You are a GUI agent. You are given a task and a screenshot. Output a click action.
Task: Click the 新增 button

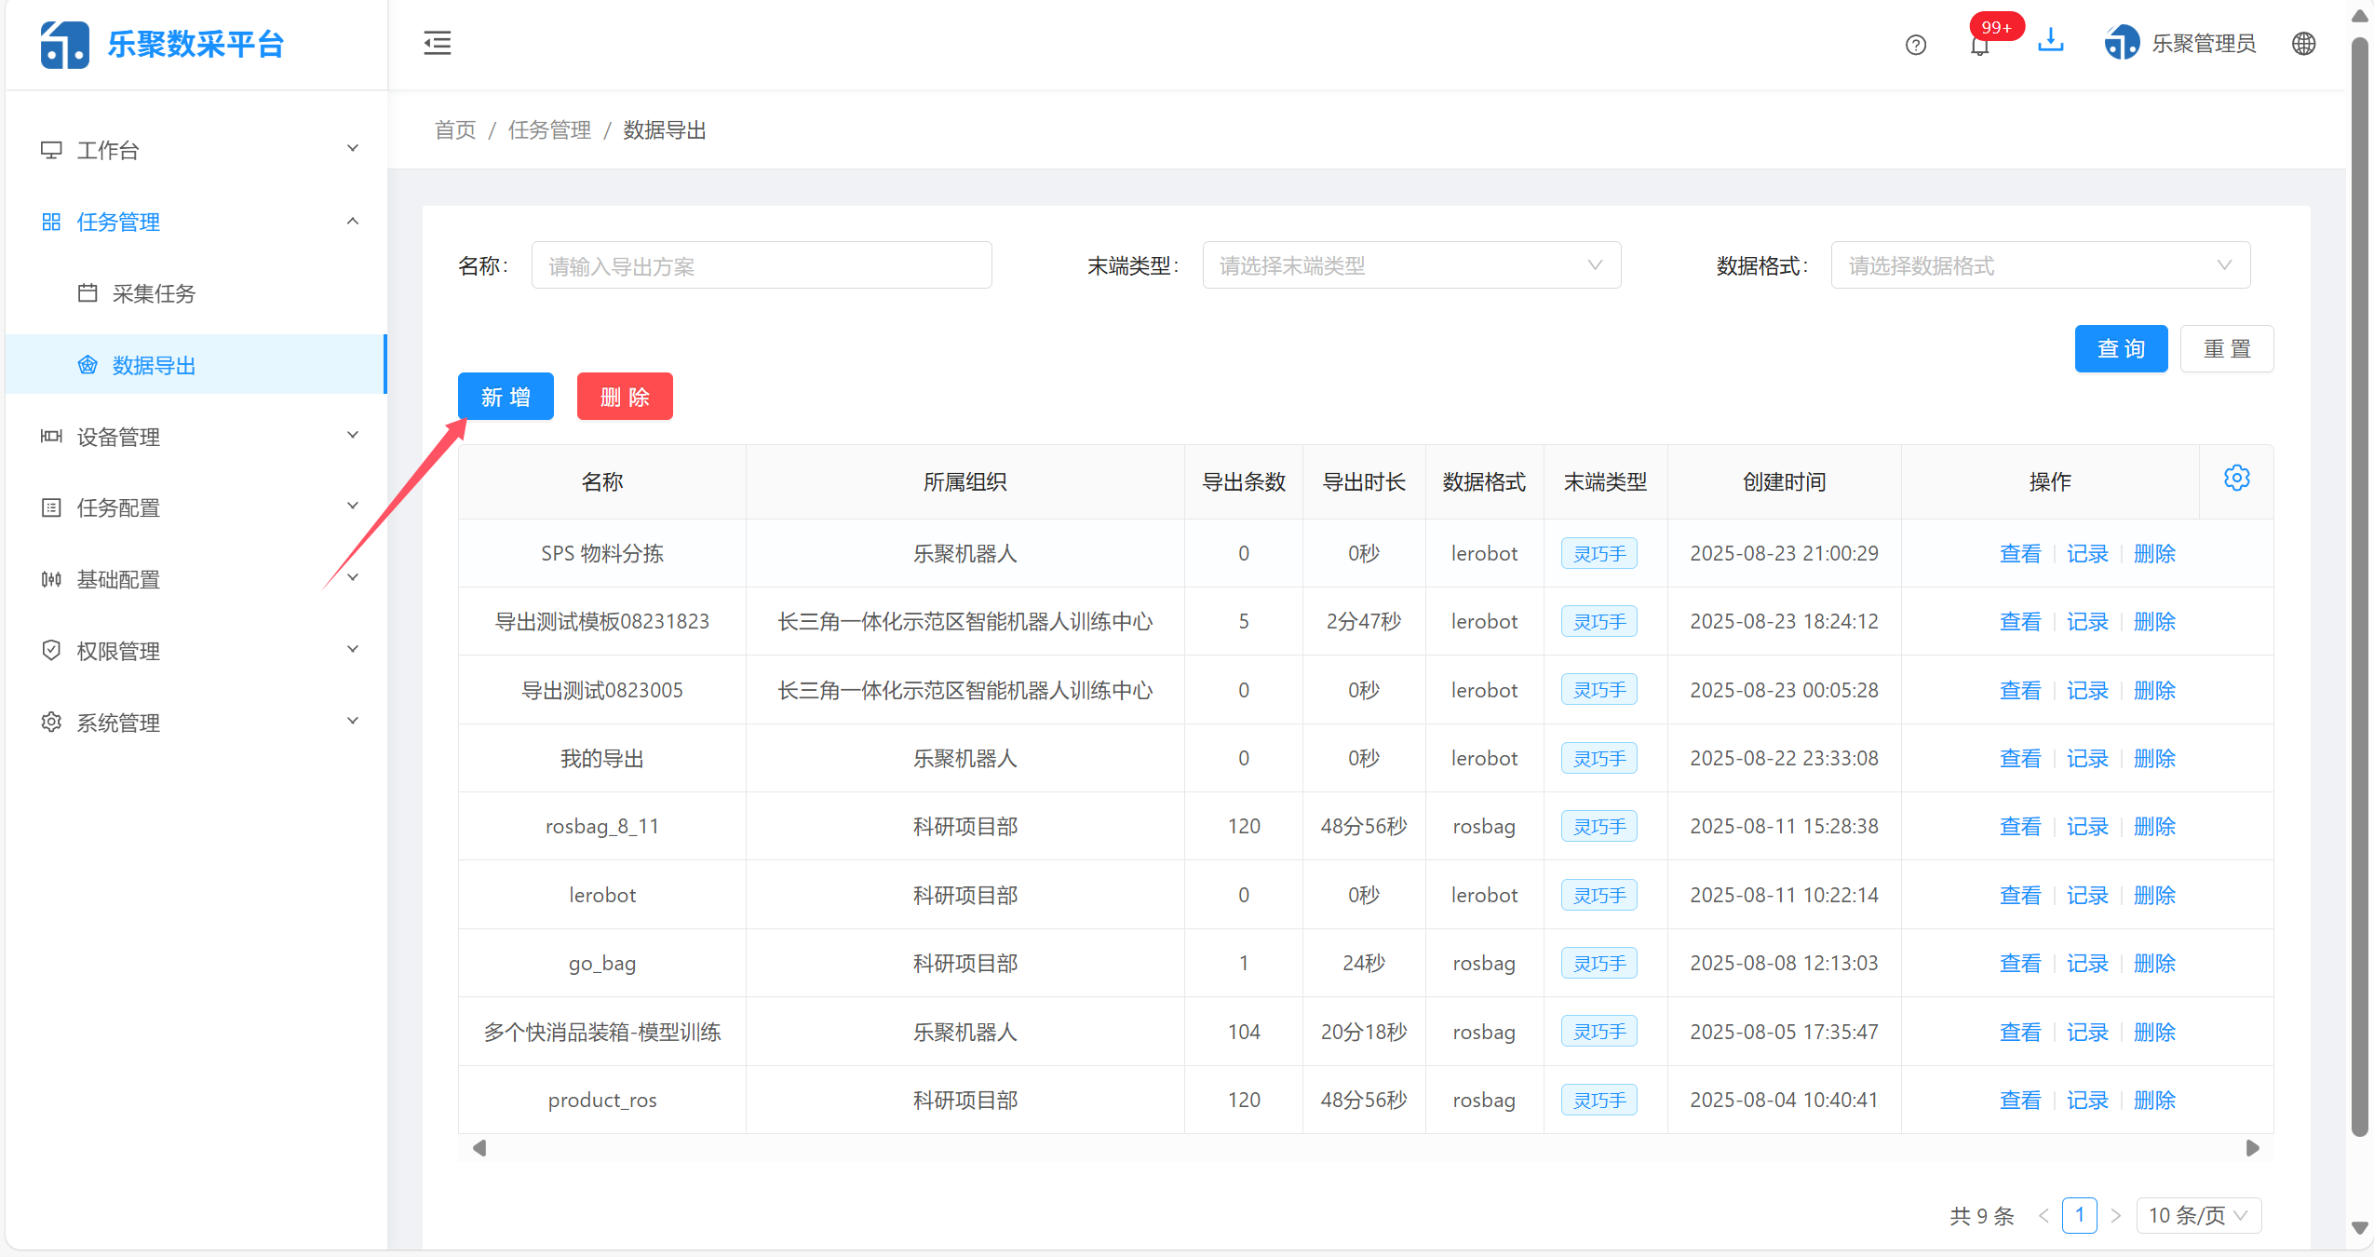[x=506, y=396]
